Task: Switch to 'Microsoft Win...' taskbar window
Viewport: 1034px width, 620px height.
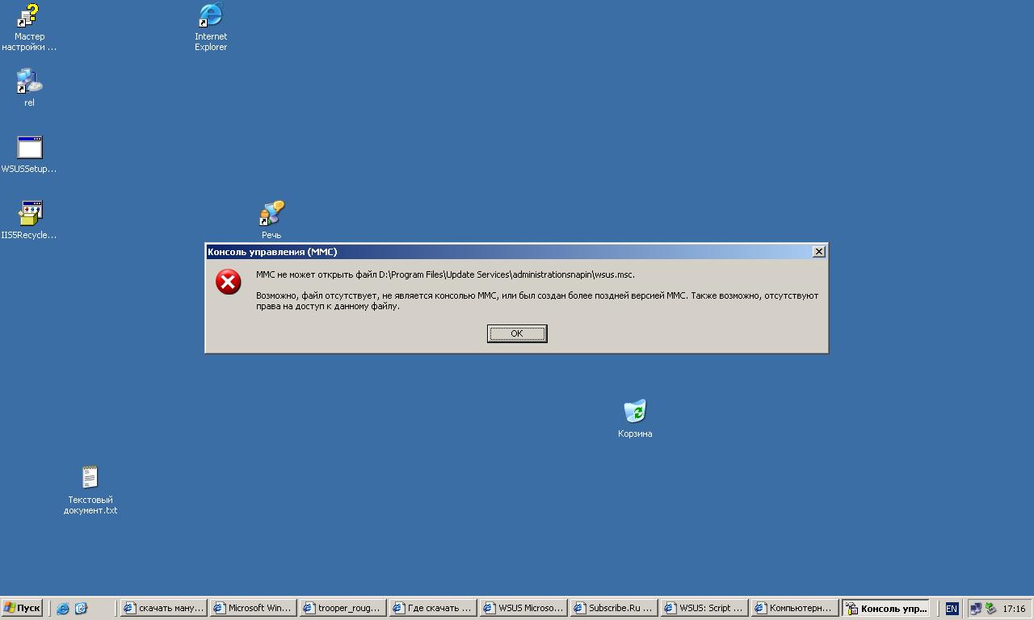Action: point(253,609)
